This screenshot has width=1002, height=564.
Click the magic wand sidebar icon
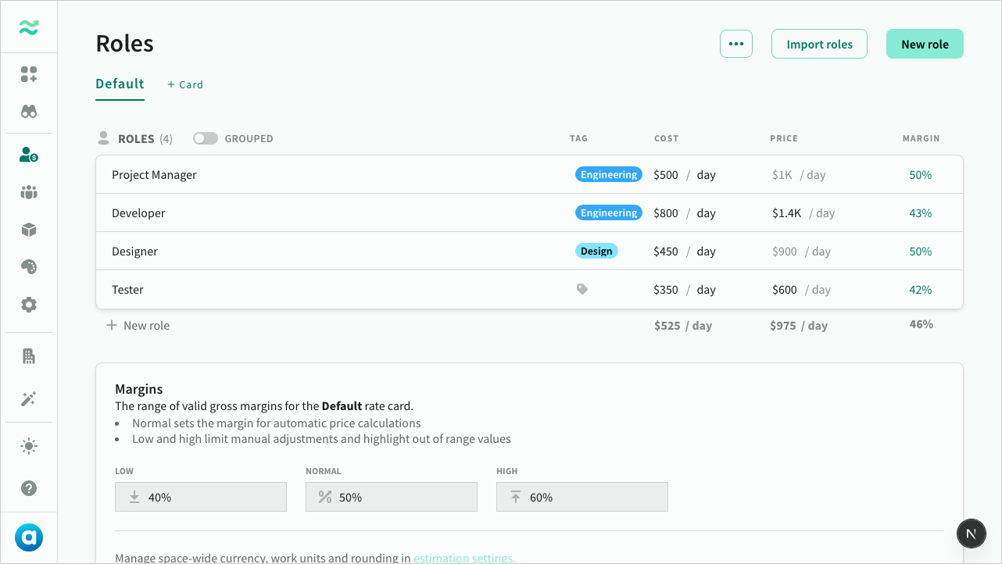click(x=29, y=399)
